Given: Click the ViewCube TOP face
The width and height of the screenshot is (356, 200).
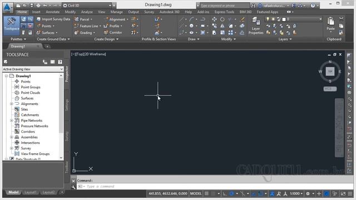Looking at the screenshot, I should pyautogui.click(x=330, y=72).
